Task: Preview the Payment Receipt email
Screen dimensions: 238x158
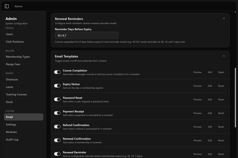Action: 198,113
